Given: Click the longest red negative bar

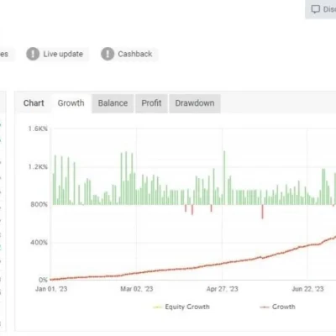Looking at the screenshot, I should point(262,212).
